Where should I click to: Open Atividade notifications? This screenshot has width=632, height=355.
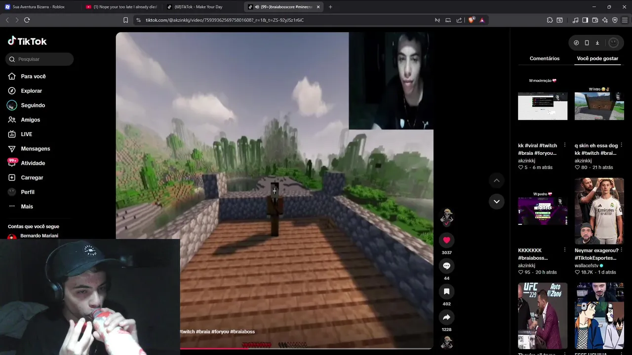coord(33,163)
